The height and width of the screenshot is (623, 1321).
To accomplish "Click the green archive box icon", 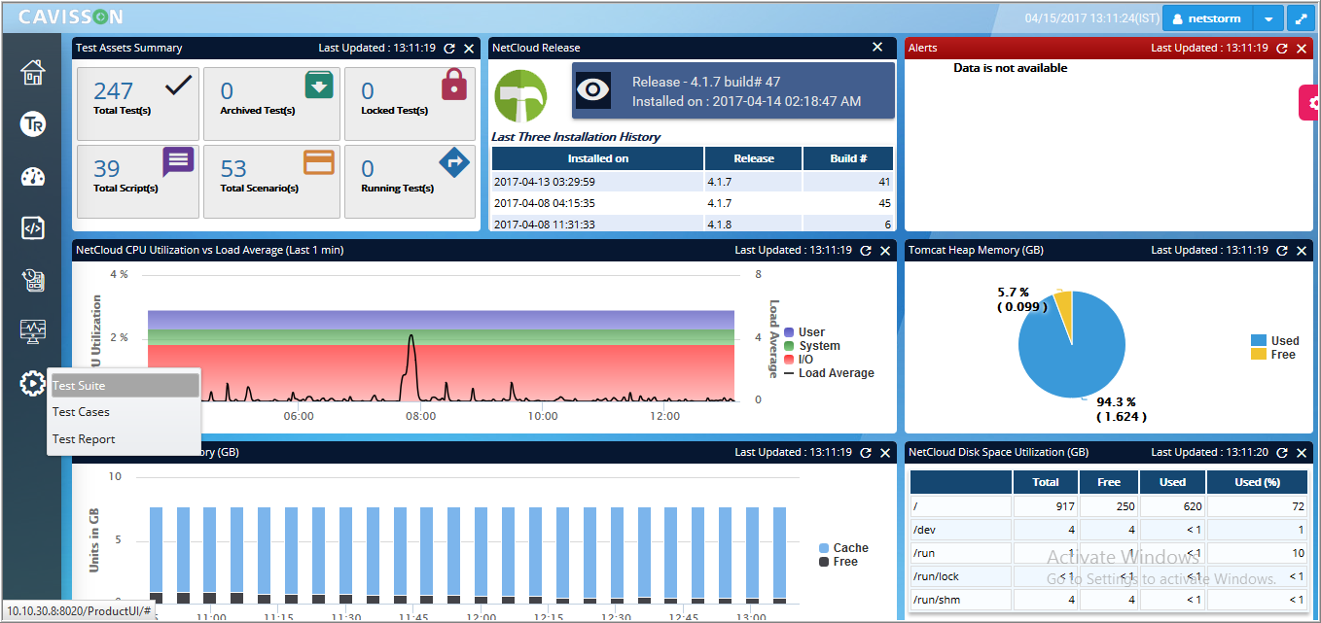I will (x=319, y=86).
